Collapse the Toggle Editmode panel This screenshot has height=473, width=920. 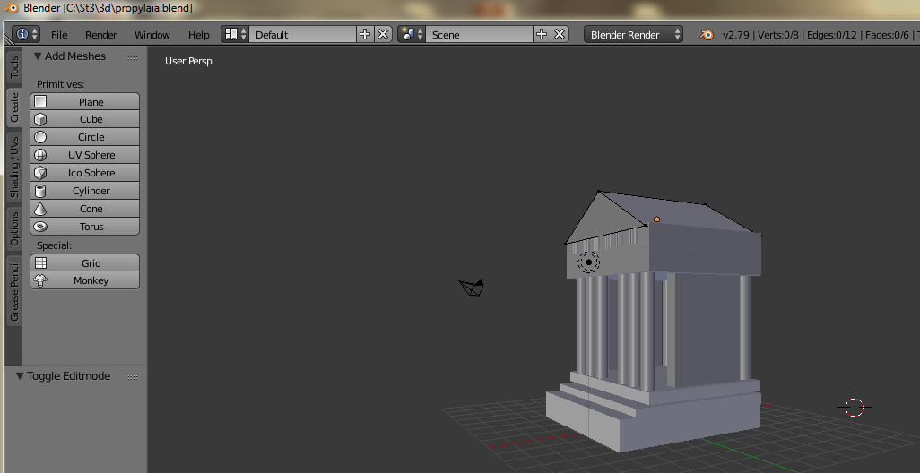tap(21, 376)
